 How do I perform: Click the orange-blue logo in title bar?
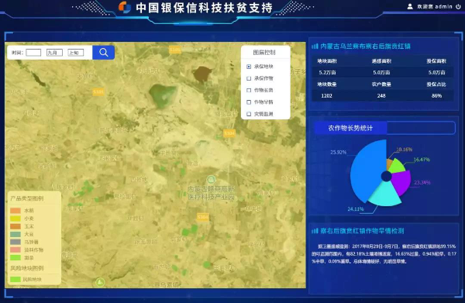125,7
